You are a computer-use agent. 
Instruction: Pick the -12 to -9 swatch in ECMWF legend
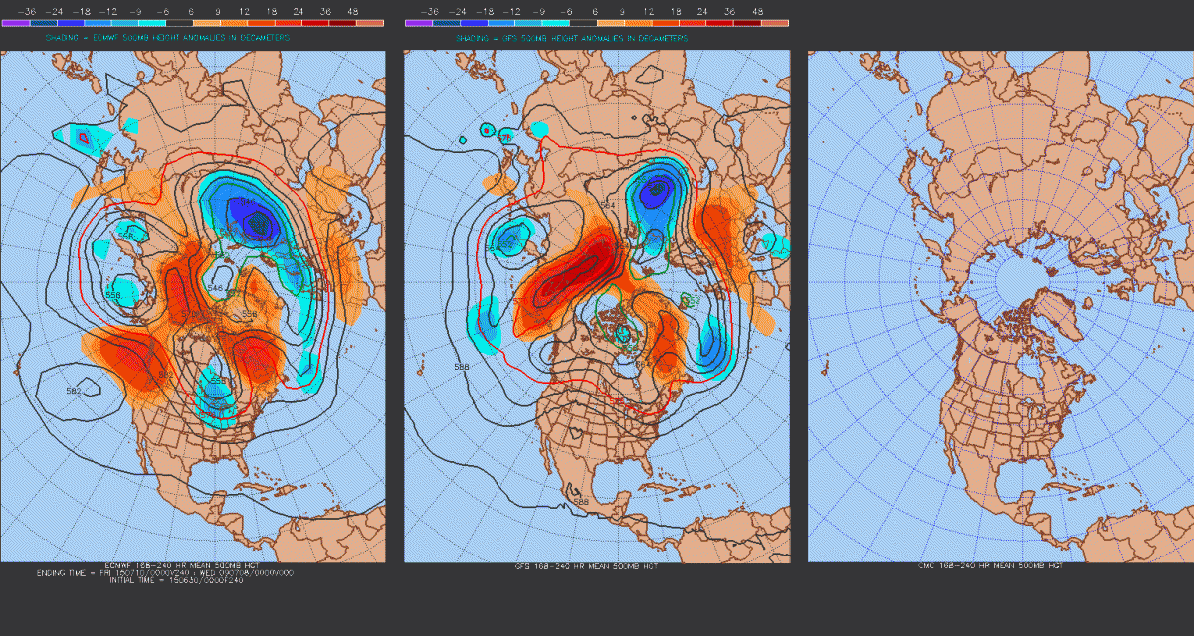(x=124, y=23)
